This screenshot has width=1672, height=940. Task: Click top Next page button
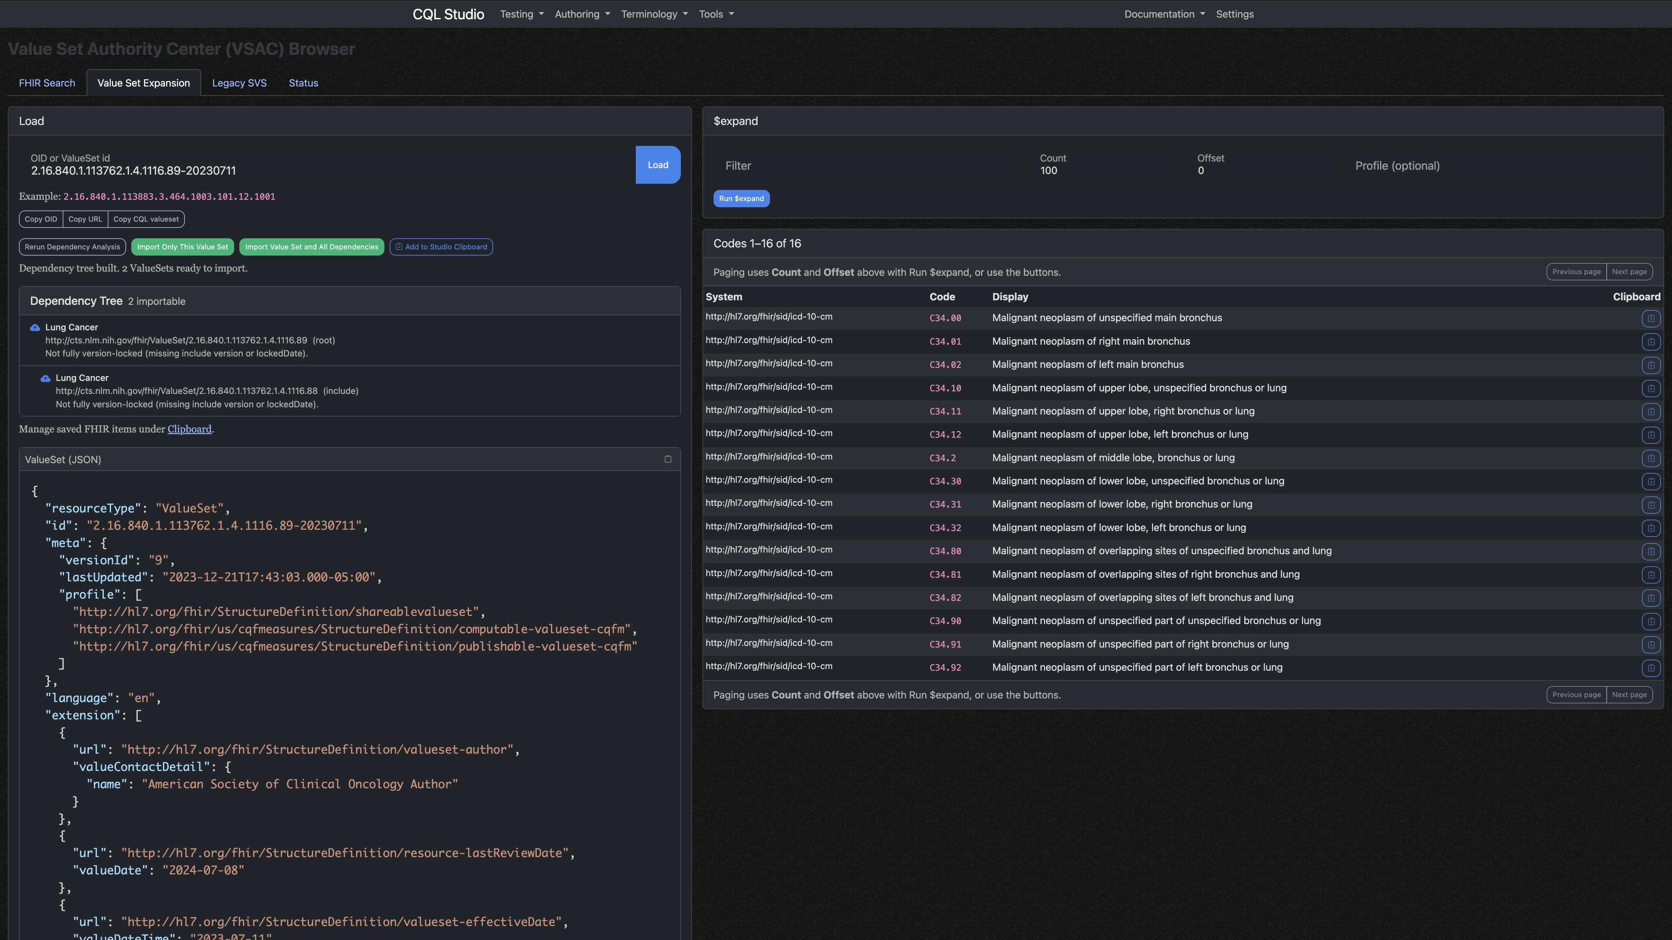click(x=1629, y=272)
